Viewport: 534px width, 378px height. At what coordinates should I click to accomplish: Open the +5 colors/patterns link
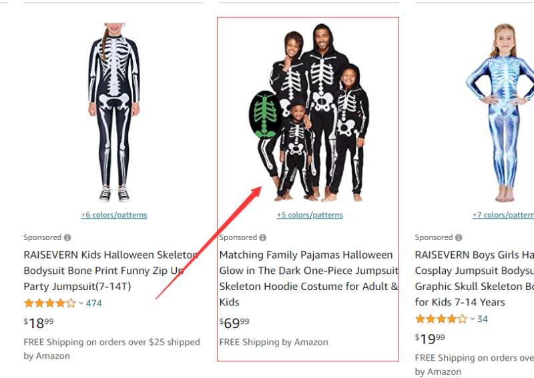310,215
